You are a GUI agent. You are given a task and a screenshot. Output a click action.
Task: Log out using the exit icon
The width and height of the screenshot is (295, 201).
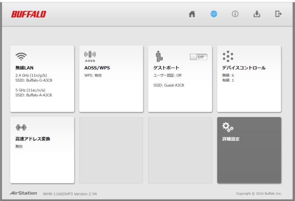click(x=278, y=14)
